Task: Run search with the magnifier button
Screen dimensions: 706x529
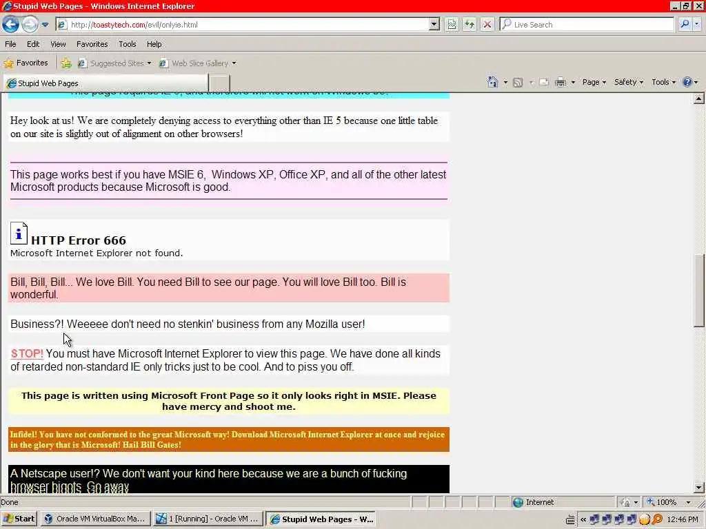Action: [685, 24]
